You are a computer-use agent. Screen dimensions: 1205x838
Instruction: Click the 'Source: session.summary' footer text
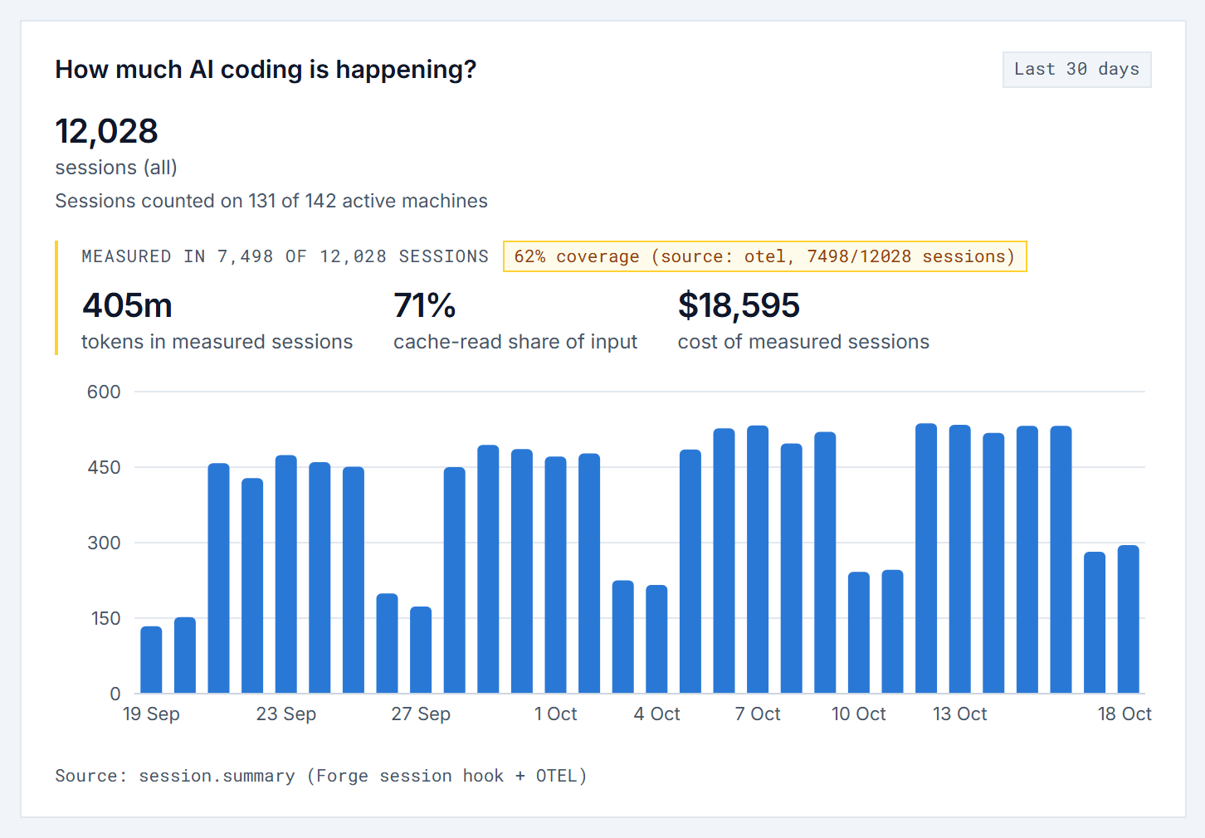tap(321, 776)
